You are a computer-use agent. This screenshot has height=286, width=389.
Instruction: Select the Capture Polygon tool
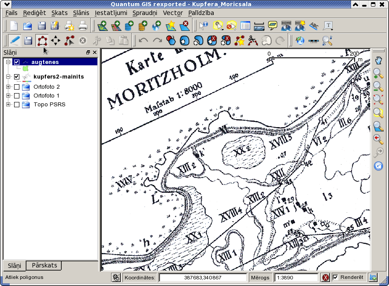click(42, 41)
